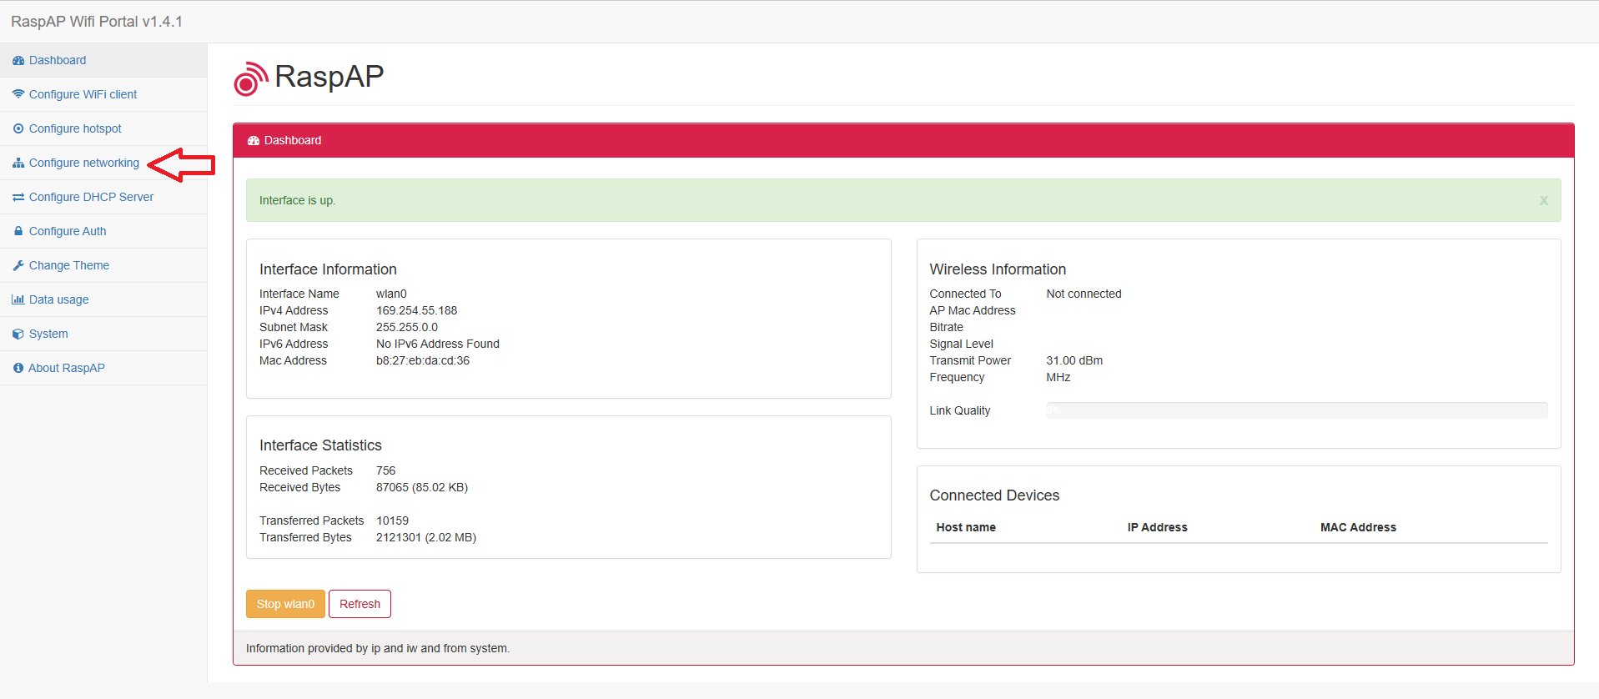Click the WiFi icon beside Configure WiFi client
This screenshot has width=1599, height=699.
[x=18, y=94]
